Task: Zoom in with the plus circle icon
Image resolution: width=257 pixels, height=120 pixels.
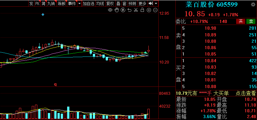Action: coord(149,10)
